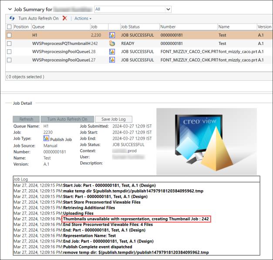Viewport: 273px width, 260px height.
Task: Sort by the Job Status column header
Action: coord(130,27)
